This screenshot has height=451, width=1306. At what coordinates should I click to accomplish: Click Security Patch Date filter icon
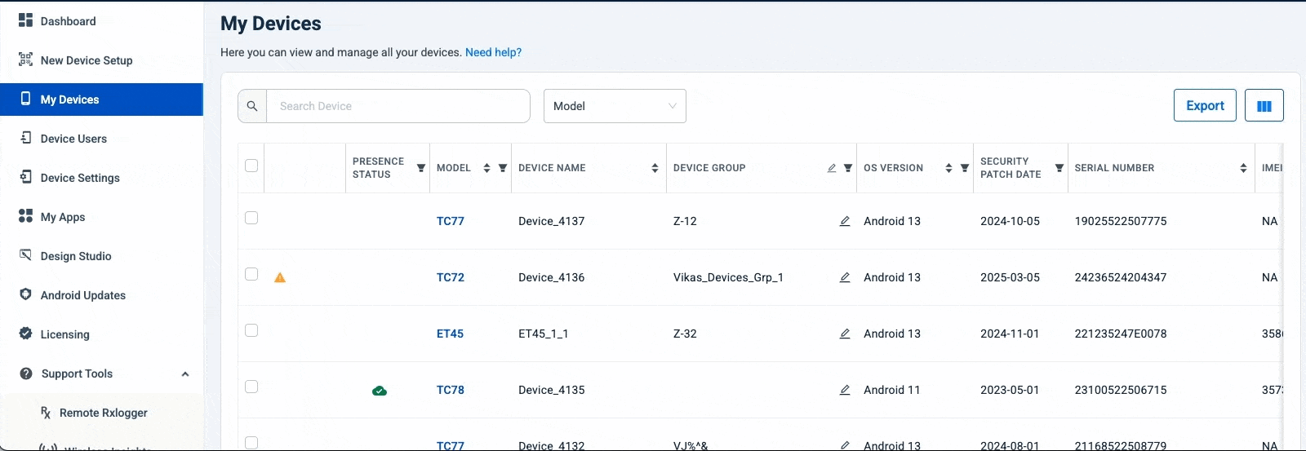point(1059,168)
